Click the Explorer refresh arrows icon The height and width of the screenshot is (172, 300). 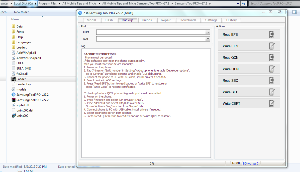[244, 3]
